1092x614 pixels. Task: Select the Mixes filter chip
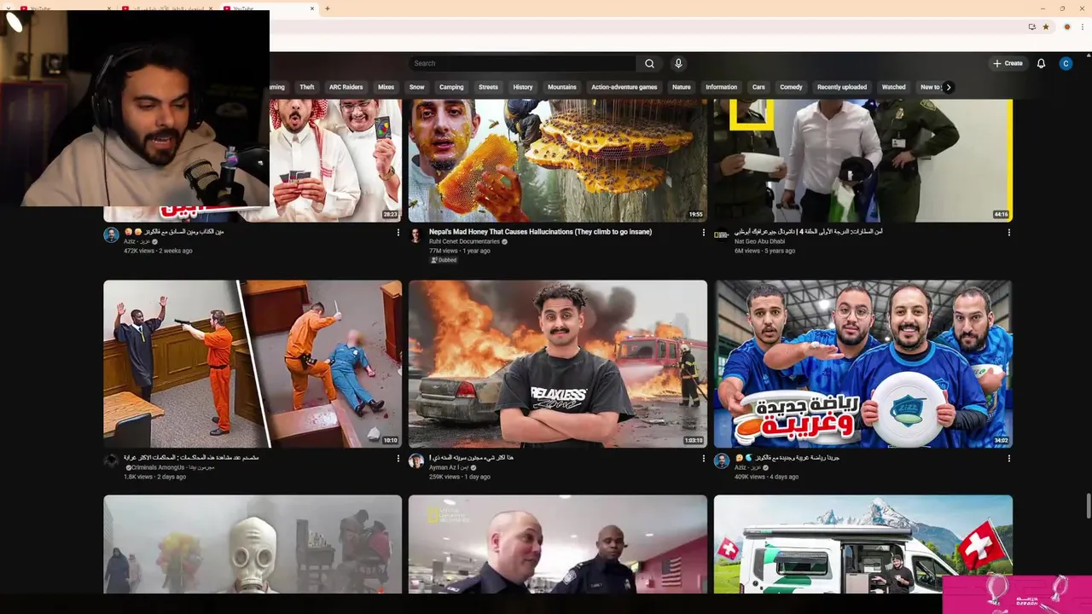(386, 87)
